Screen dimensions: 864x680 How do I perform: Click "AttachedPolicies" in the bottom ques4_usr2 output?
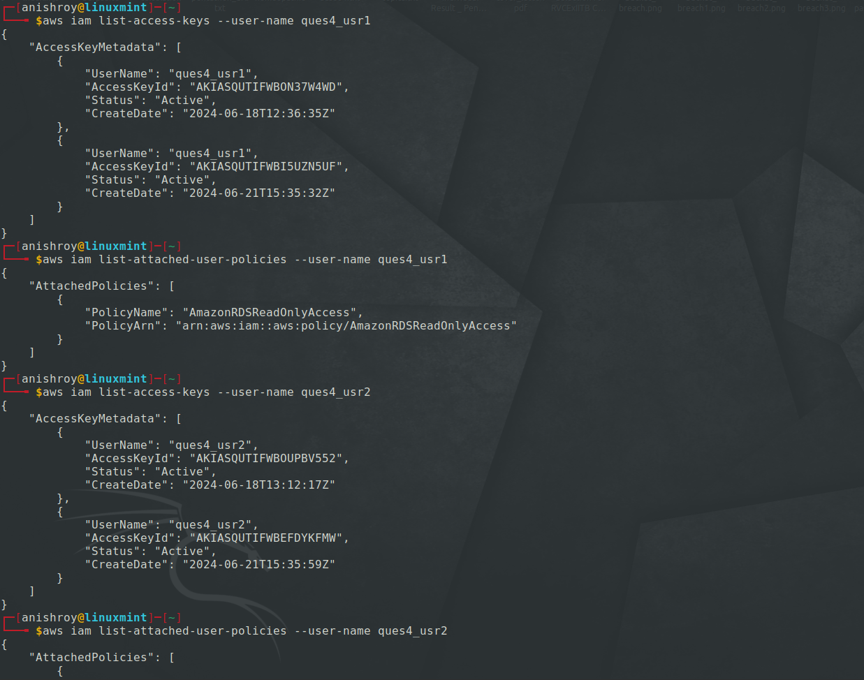(x=91, y=658)
